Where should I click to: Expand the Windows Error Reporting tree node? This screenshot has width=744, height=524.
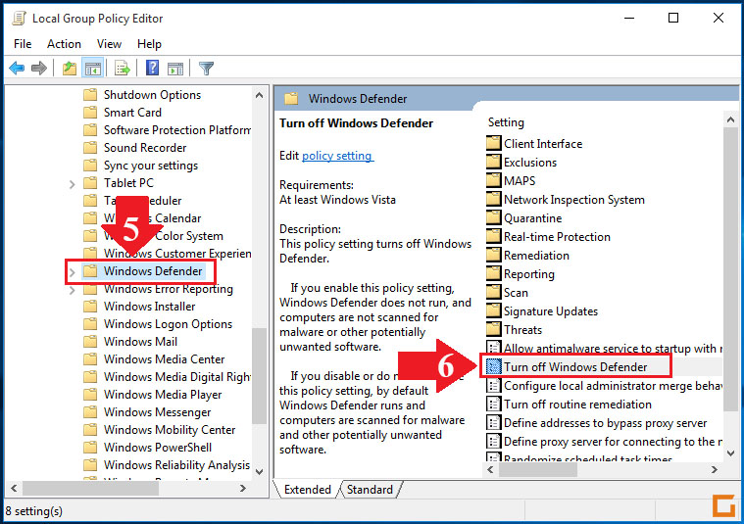pyautogui.click(x=73, y=290)
